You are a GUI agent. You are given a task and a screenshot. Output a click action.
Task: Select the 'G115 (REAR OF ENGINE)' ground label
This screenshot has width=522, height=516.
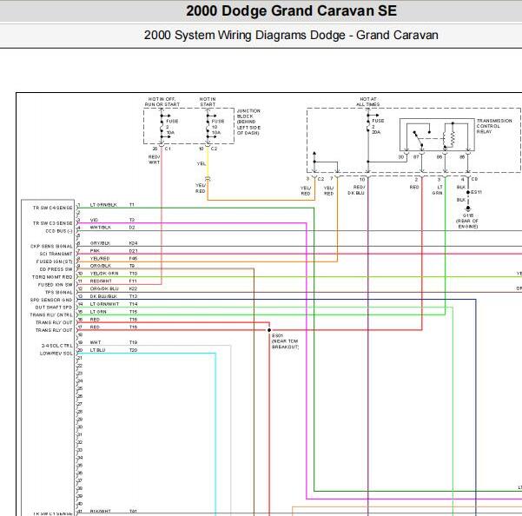pos(467,221)
